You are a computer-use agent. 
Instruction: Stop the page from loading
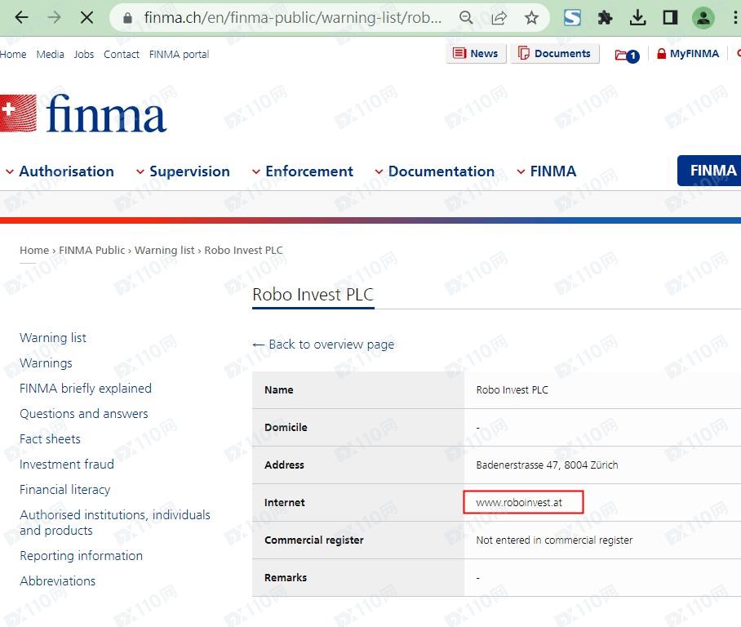pos(87,17)
